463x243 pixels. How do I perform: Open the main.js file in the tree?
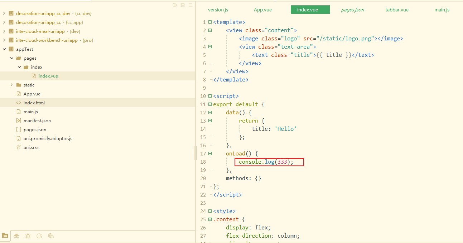coord(30,112)
